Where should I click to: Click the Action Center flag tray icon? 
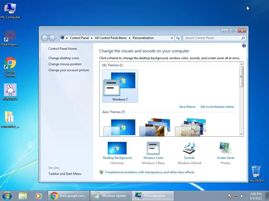pos(230,196)
